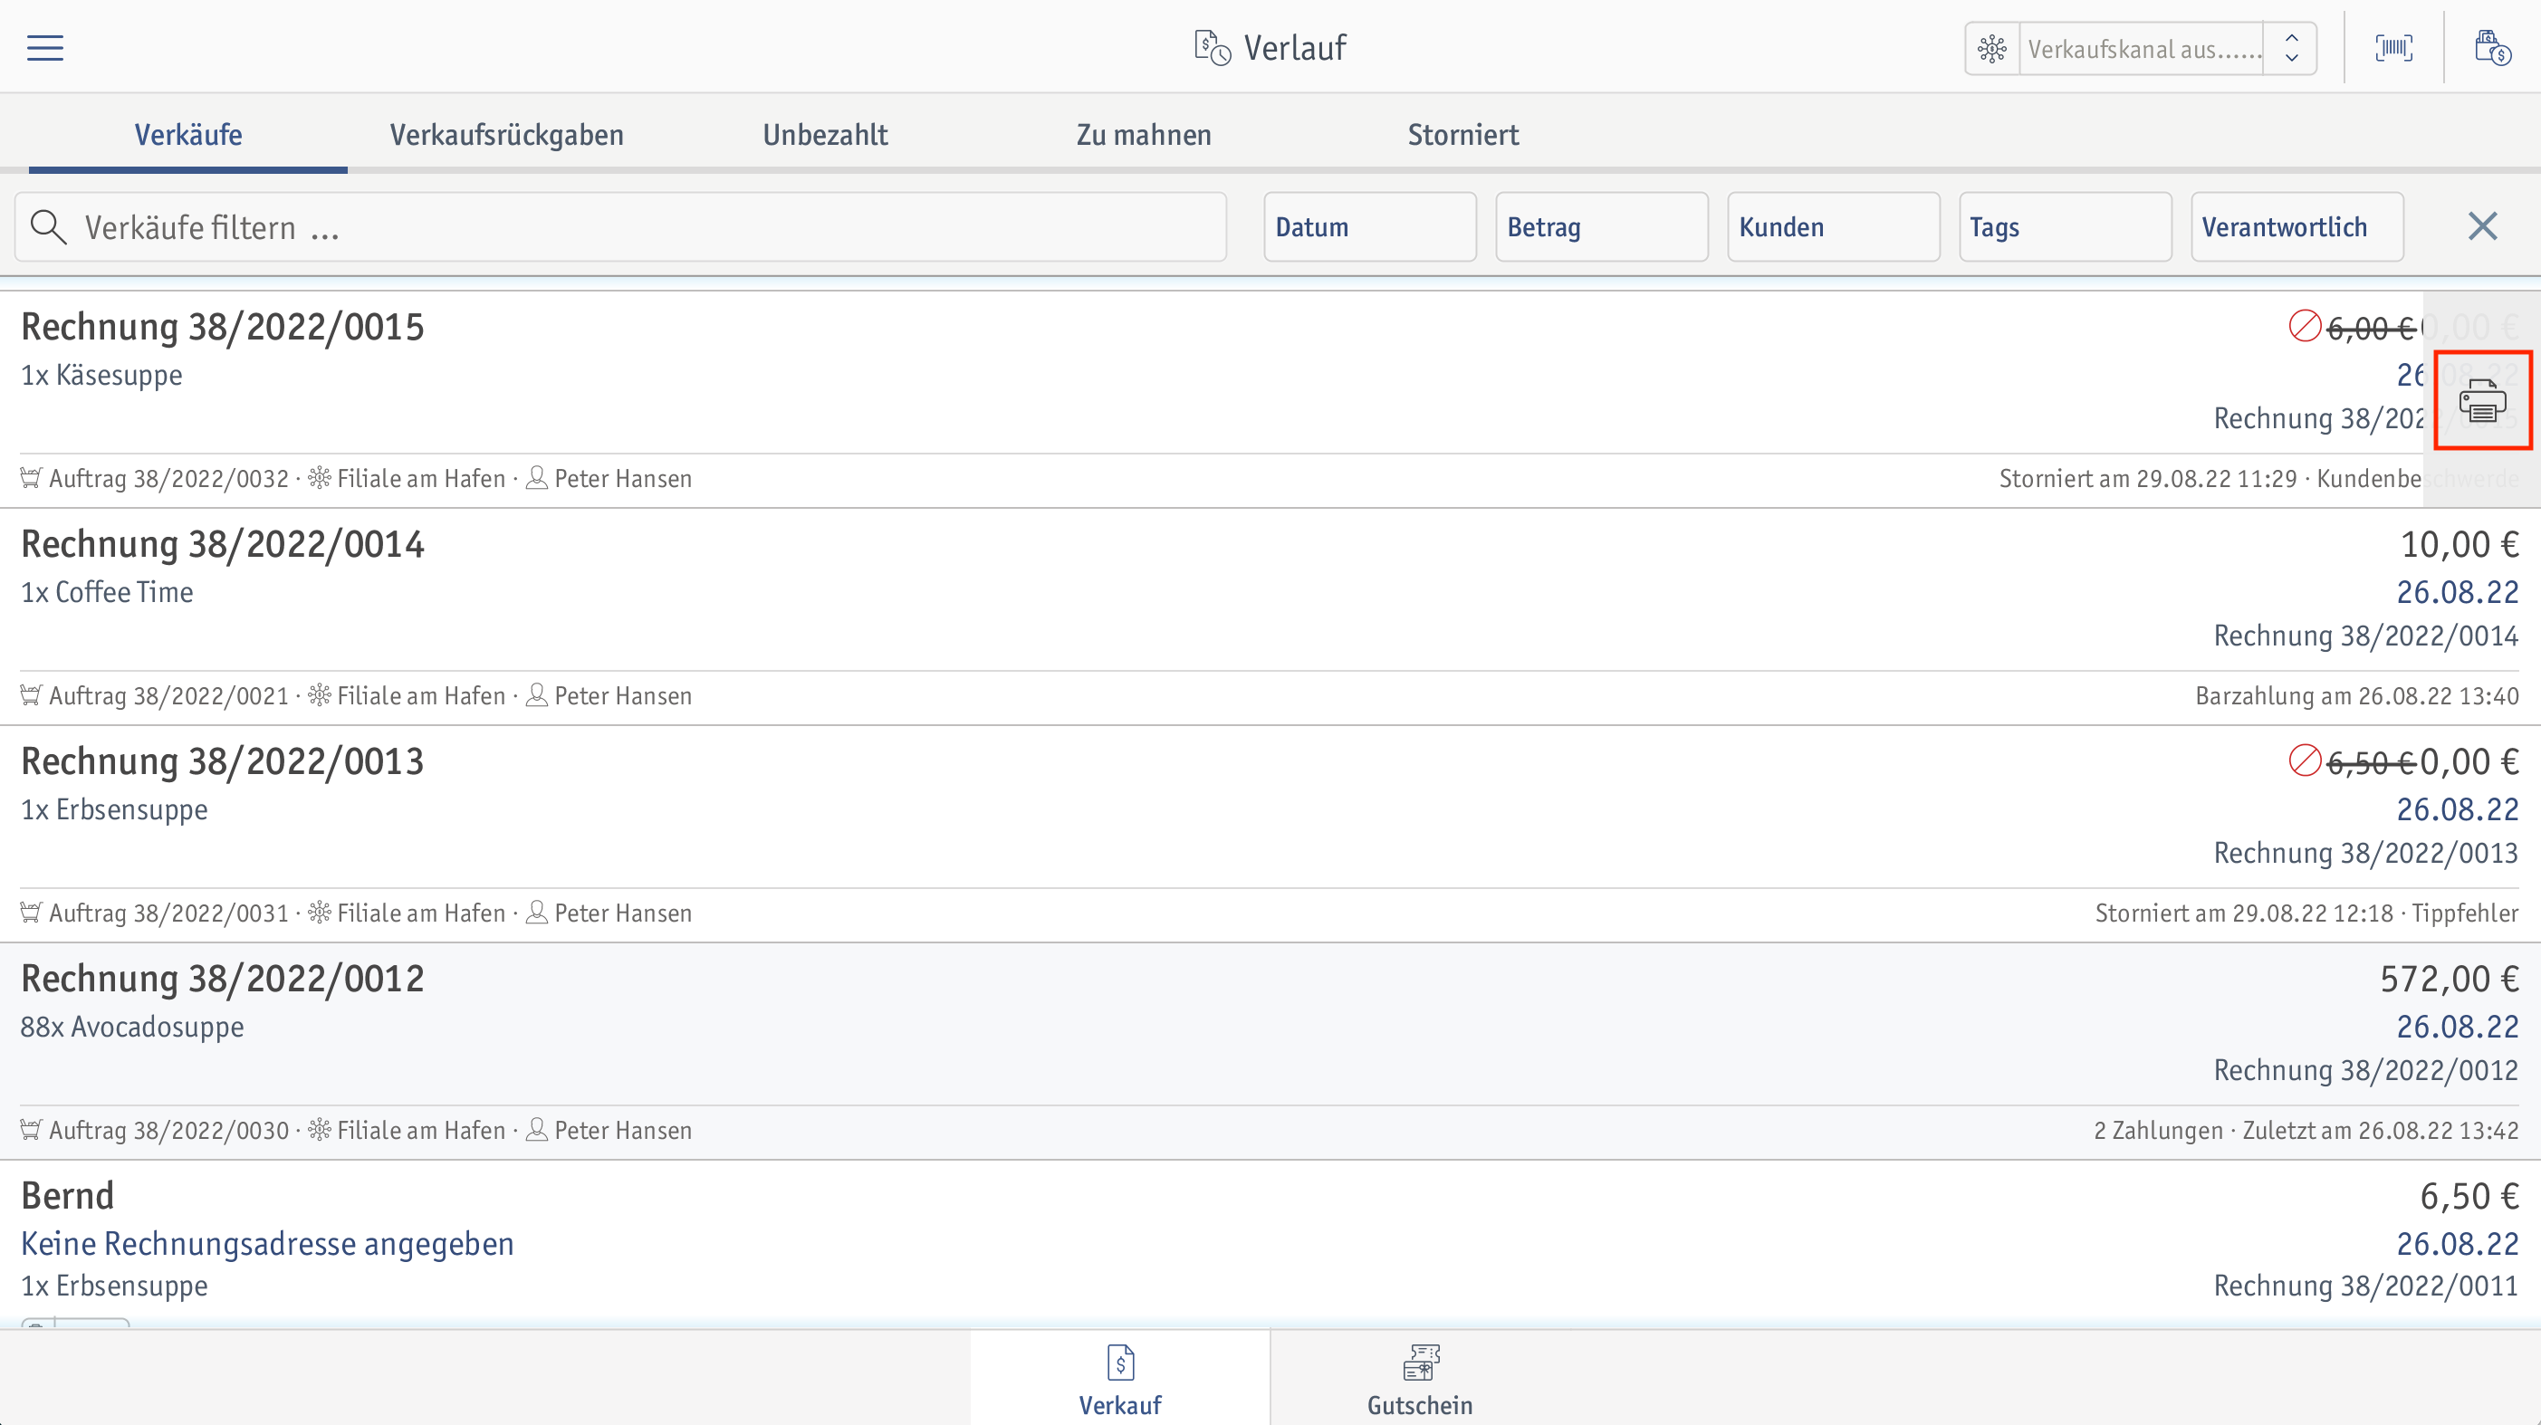Click the 88x Avocadosuppe item
The image size is (2541, 1425).
(x=132, y=1027)
